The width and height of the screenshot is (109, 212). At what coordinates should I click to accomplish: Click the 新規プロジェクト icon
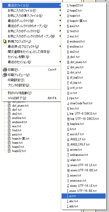coord(5,41)
